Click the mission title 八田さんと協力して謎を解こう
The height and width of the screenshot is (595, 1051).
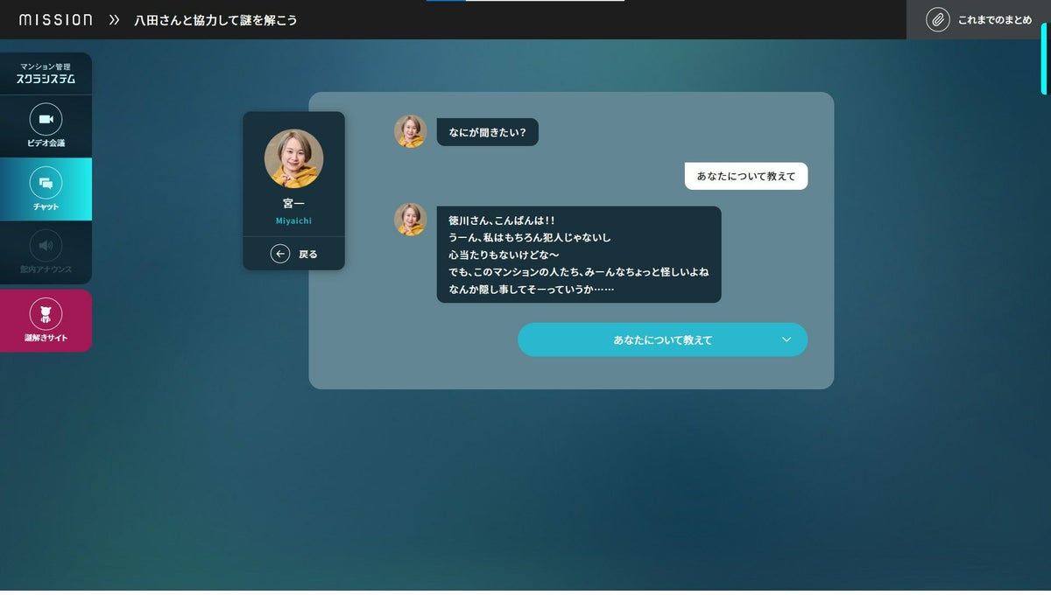tap(215, 20)
